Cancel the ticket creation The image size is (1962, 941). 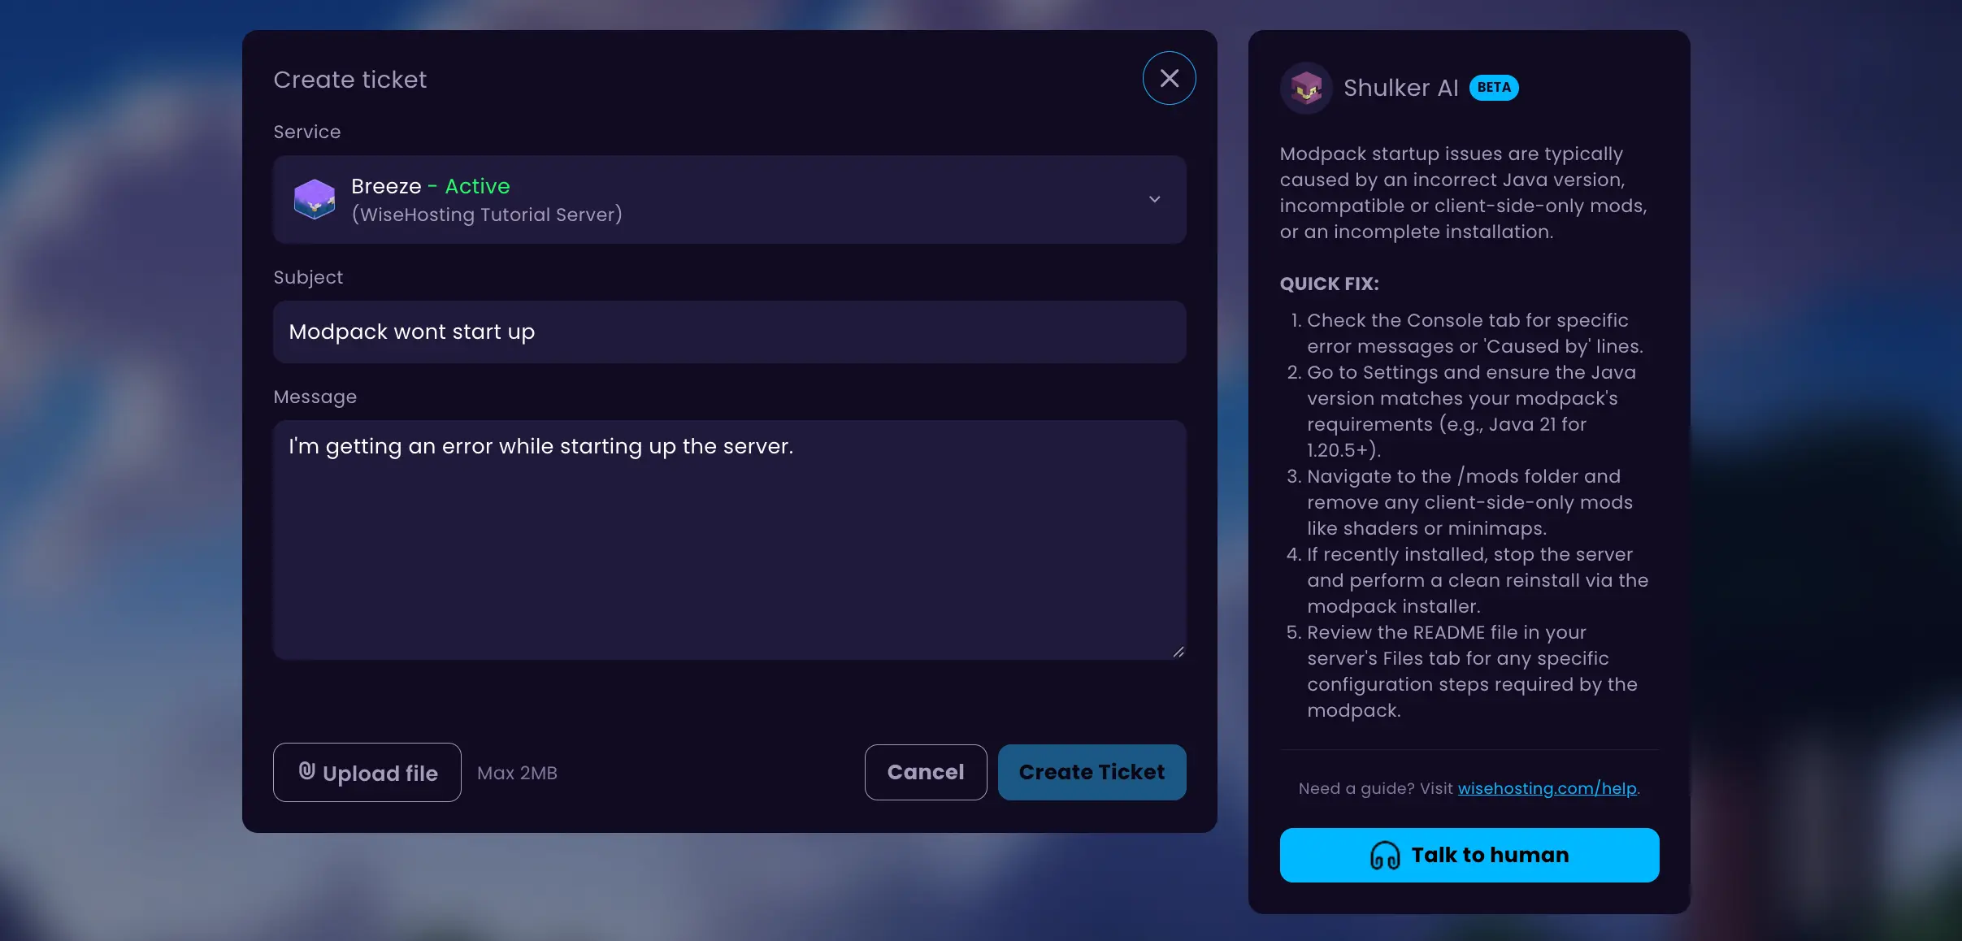(925, 772)
